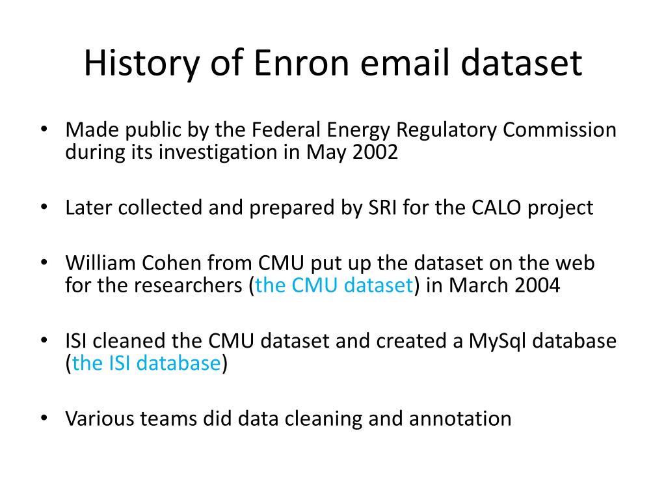
Task: Click the text "Federal Energy Regulatory Commission"
Action: [434, 130]
